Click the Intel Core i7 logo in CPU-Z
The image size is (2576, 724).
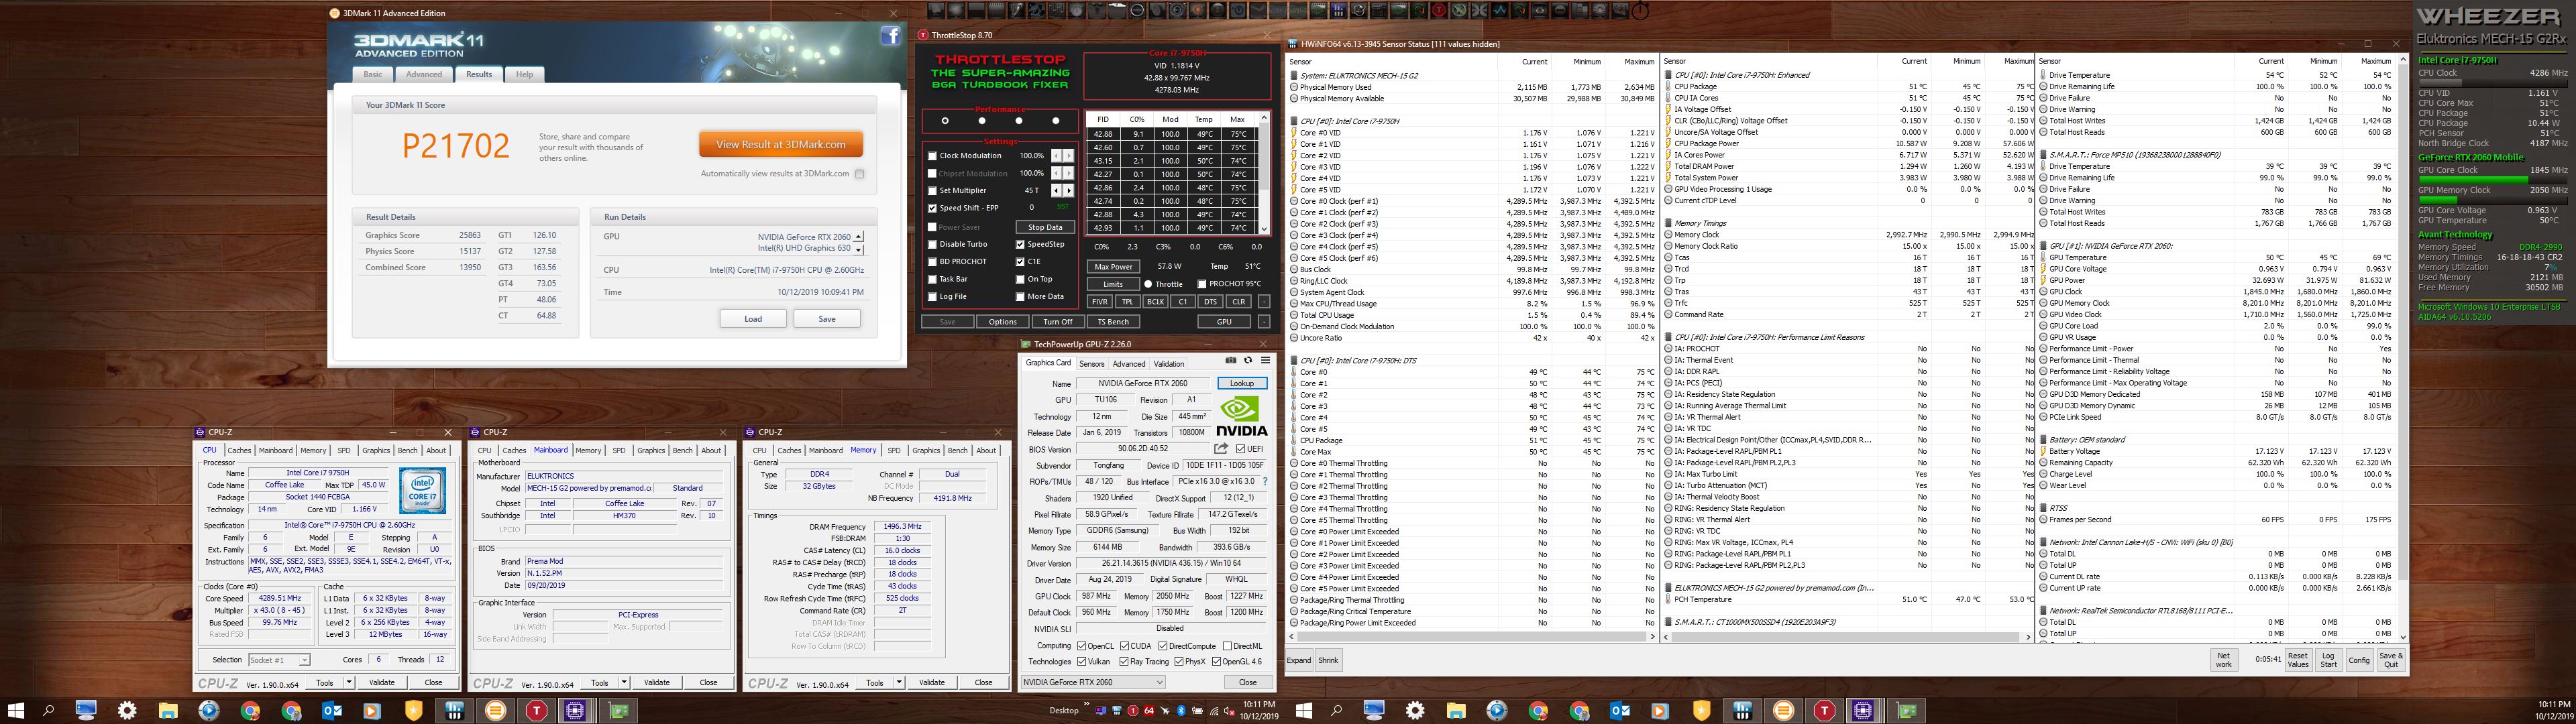(422, 491)
